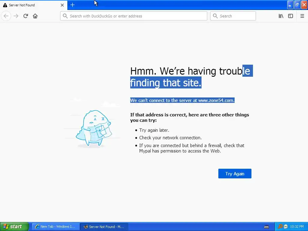Click the Back navigation arrow
308x231 pixels.
pyautogui.click(x=6, y=16)
